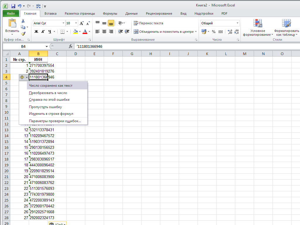300x225 pixels.
Task: Click the Decrease Indent icon
Action: click(120, 32)
